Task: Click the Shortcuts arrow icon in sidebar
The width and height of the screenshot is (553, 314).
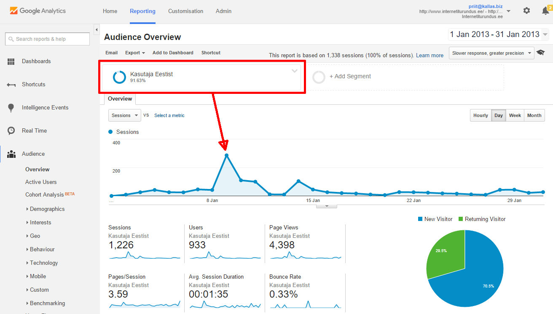Action: [11, 85]
